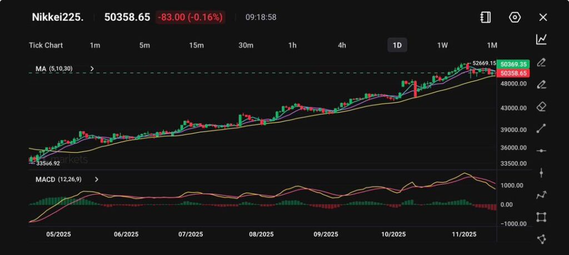Viewport: 569px width, 255px height.
Task: Switch to Tick Chart view
Action: pyautogui.click(x=46, y=45)
